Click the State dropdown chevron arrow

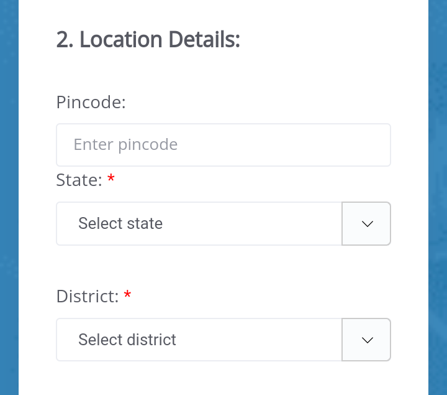(x=367, y=224)
